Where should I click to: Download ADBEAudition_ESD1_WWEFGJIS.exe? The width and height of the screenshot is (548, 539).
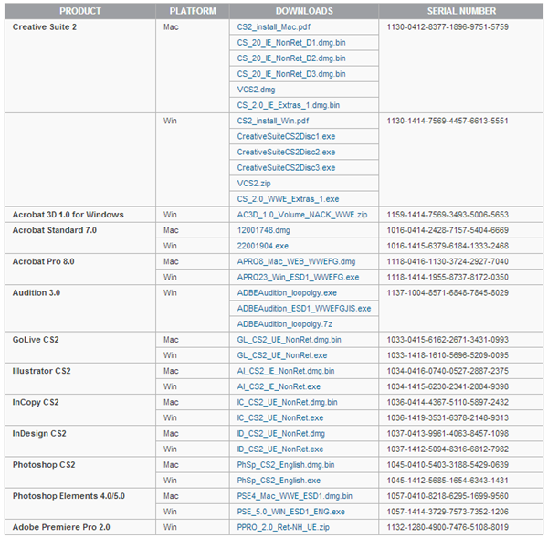(304, 309)
